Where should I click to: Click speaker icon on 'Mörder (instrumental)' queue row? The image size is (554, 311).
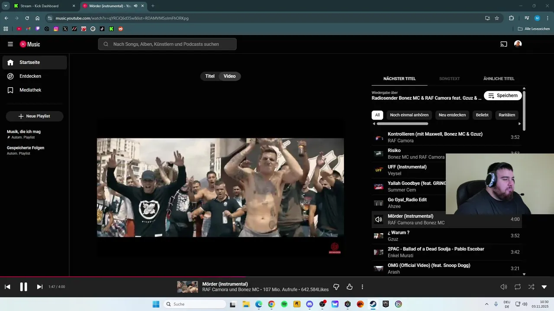click(379, 219)
